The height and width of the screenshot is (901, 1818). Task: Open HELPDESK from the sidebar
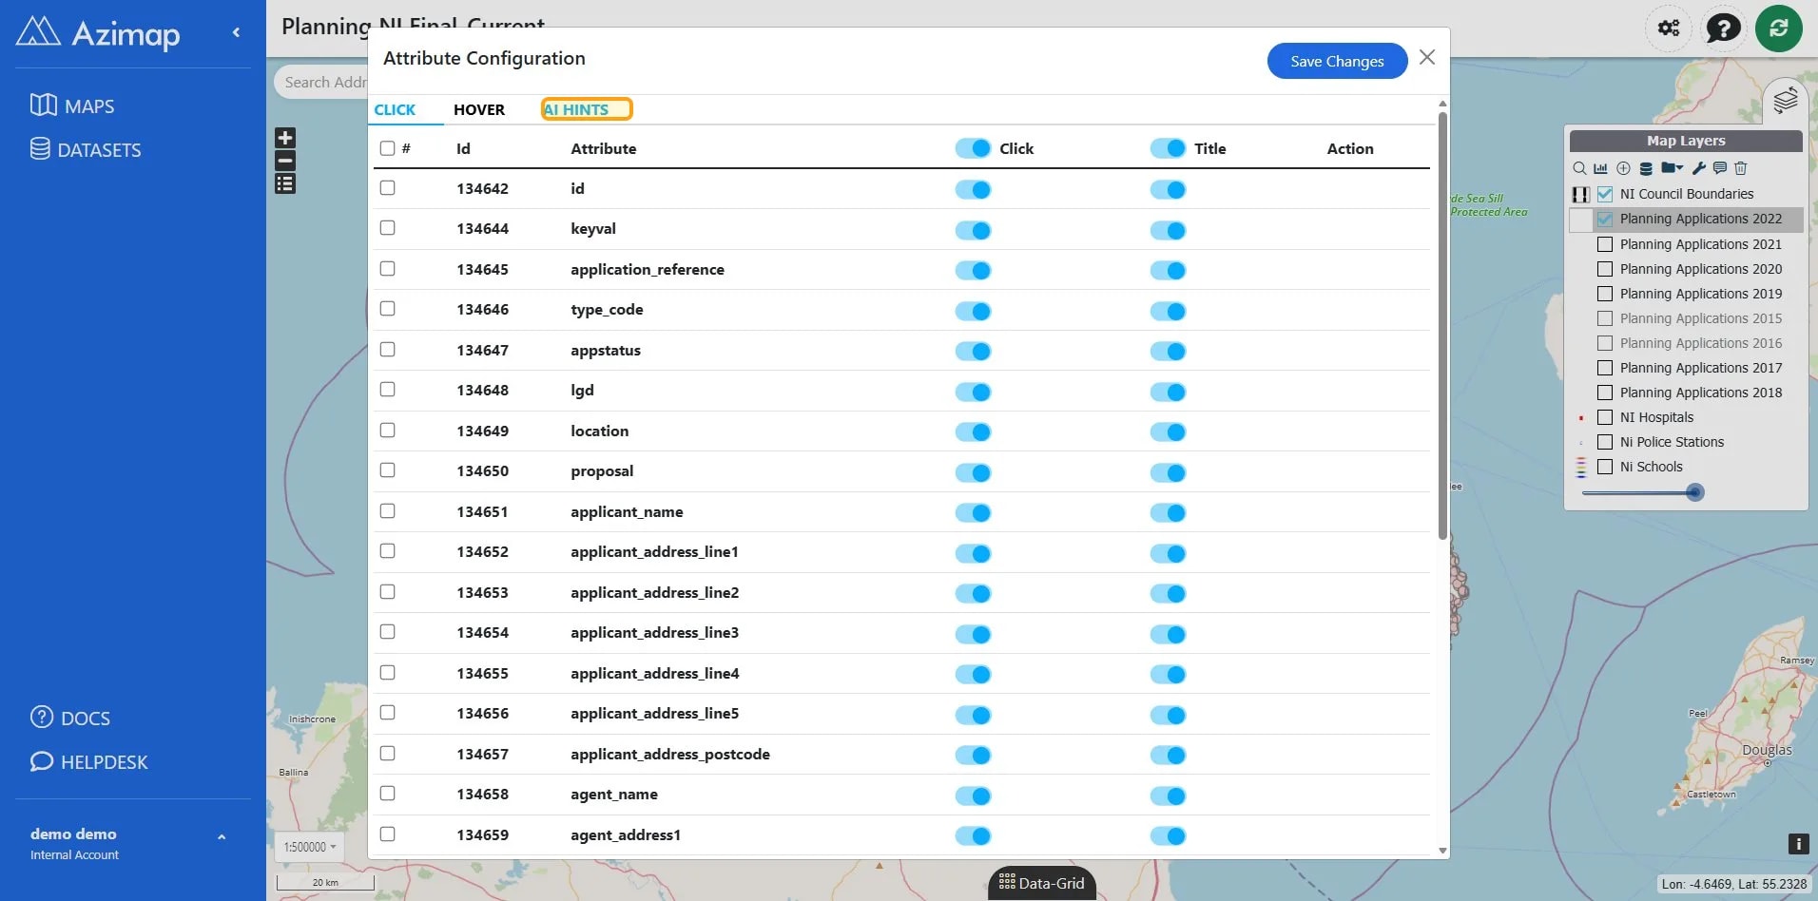(89, 761)
